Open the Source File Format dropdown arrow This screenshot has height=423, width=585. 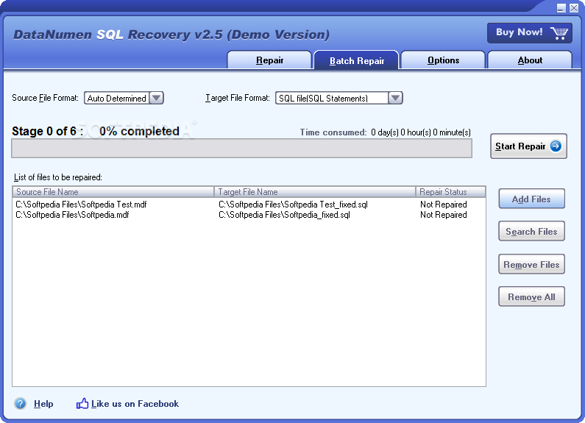[x=156, y=98]
